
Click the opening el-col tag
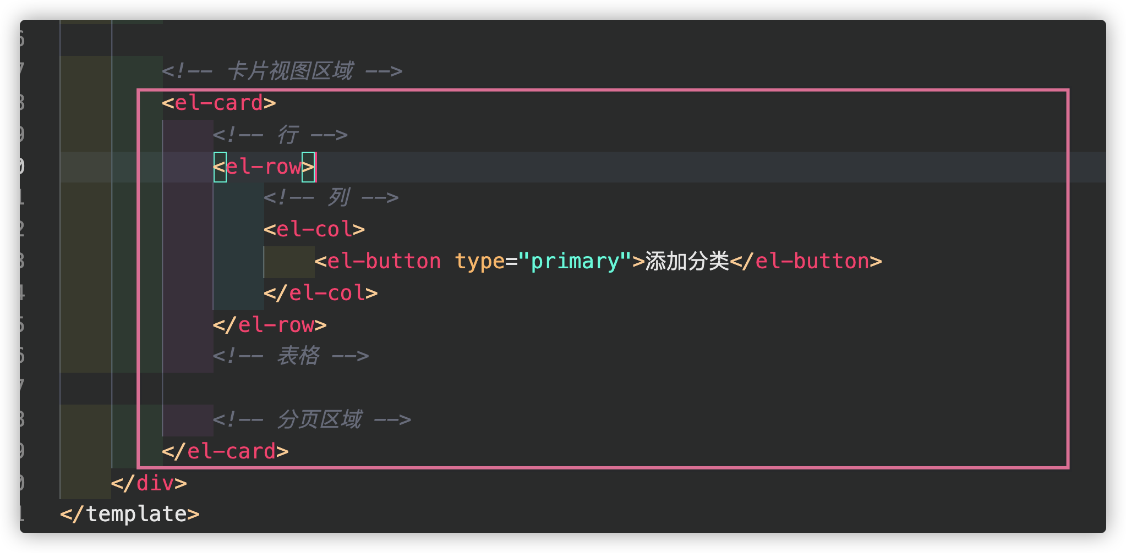click(314, 229)
